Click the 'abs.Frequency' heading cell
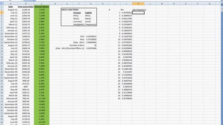This screenshot has width=223, height=125. 139,10
